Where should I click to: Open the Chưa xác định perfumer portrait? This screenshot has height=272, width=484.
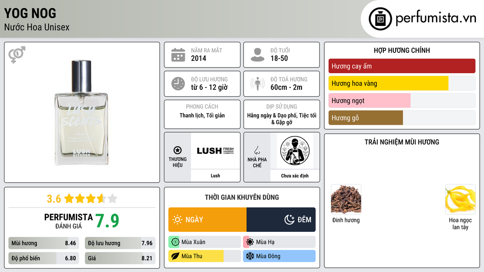295,151
